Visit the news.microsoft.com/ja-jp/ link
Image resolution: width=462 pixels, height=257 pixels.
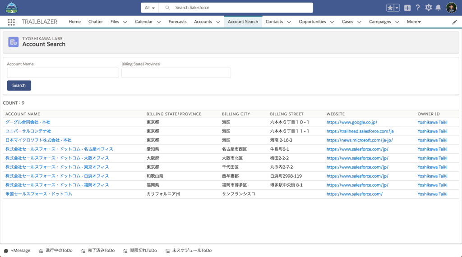click(x=360, y=140)
